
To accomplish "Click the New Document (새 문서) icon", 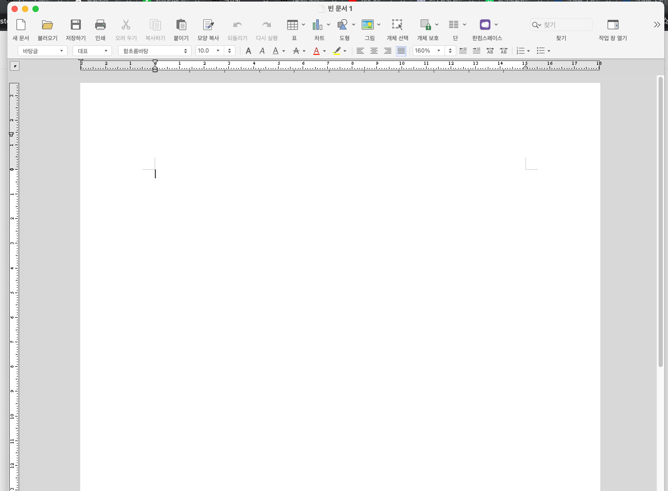I will pyautogui.click(x=21, y=25).
